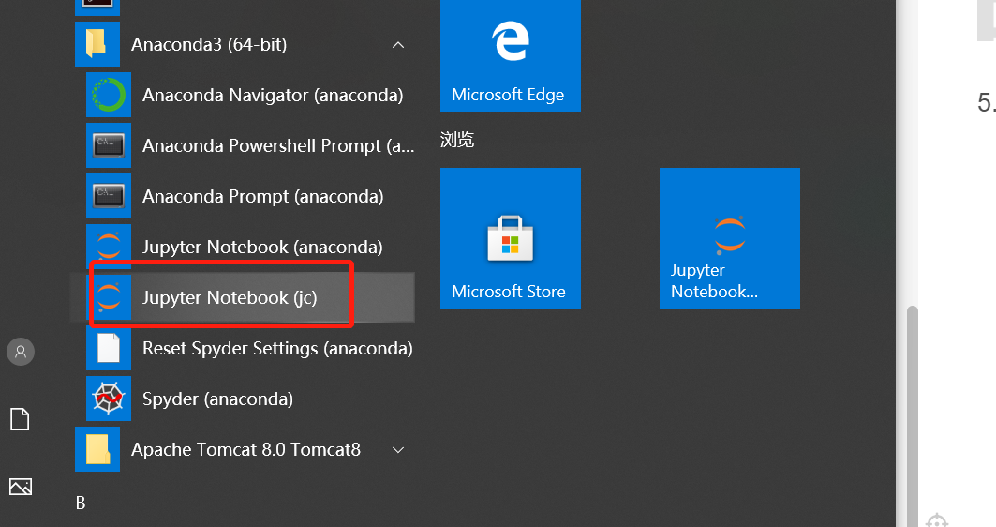Open the Microsoft Store tile
The height and width of the screenshot is (527, 996).
510,238
